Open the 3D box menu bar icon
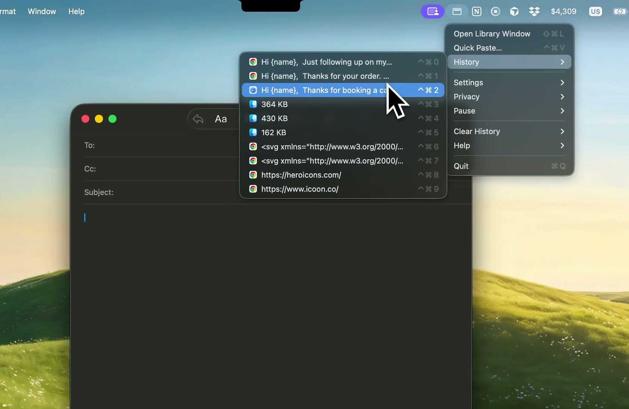Image resolution: width=629 pixels, height=409 pixels. [x=514, y=11]
